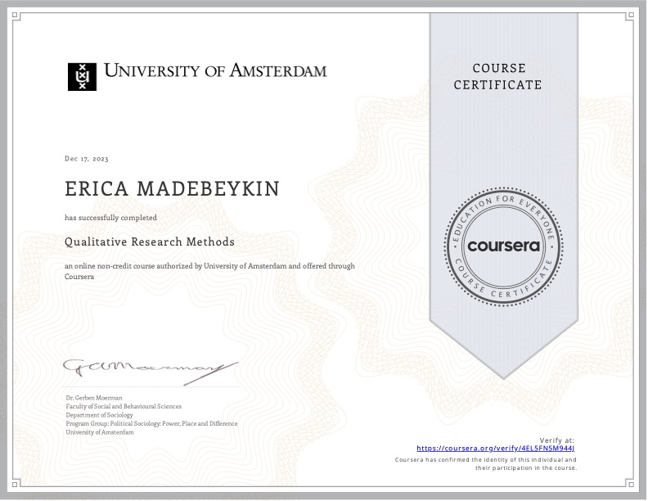Click the date Dec 17, 2023
Viewport: 648px width, 501px height.
pos(87,159)
